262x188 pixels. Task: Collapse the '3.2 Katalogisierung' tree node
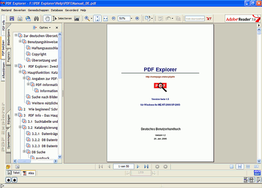pyautogui.click(x=19, y=128)
